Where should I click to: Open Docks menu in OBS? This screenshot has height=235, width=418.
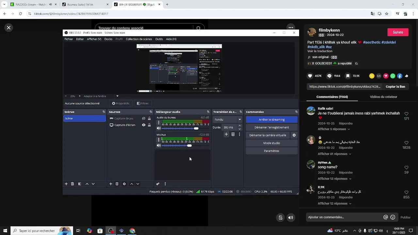pos(108,39)
